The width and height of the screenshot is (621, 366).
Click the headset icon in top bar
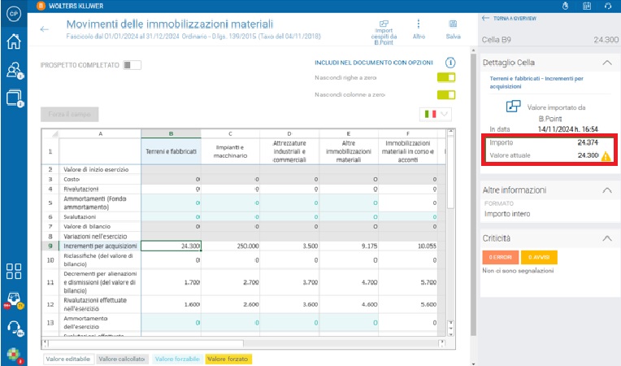click(x=608, y=6)
